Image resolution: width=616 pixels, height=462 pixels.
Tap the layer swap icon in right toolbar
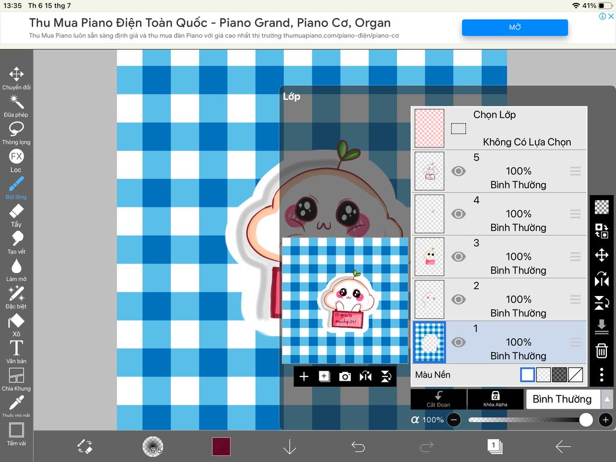pos(602,230)
